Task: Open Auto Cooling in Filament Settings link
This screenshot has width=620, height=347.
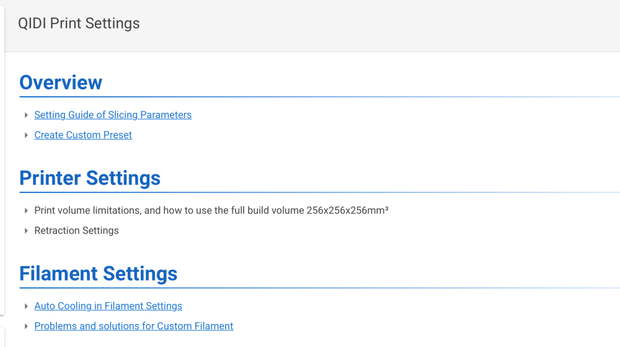Action: (108, 306)
